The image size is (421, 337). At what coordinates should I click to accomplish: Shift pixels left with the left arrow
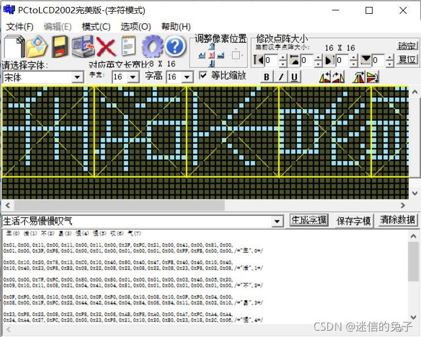(202, 55)
